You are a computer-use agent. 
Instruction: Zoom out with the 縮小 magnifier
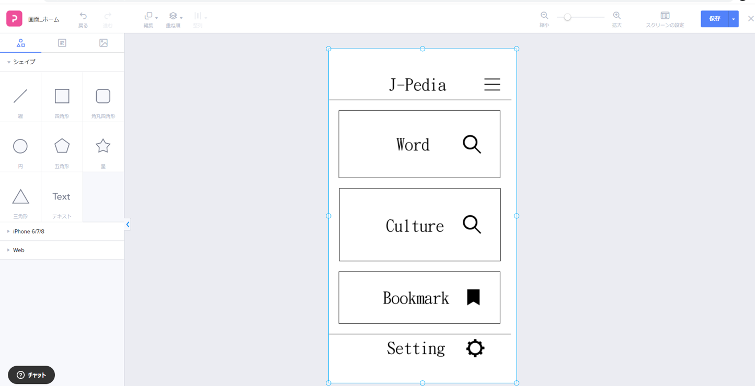coord(544,16)
